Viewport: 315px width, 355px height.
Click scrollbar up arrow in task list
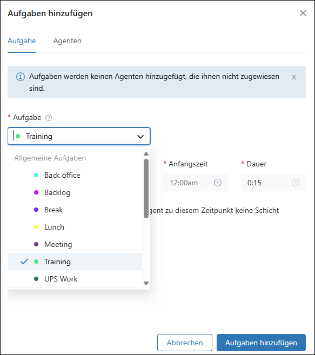(x=146, y=154)
